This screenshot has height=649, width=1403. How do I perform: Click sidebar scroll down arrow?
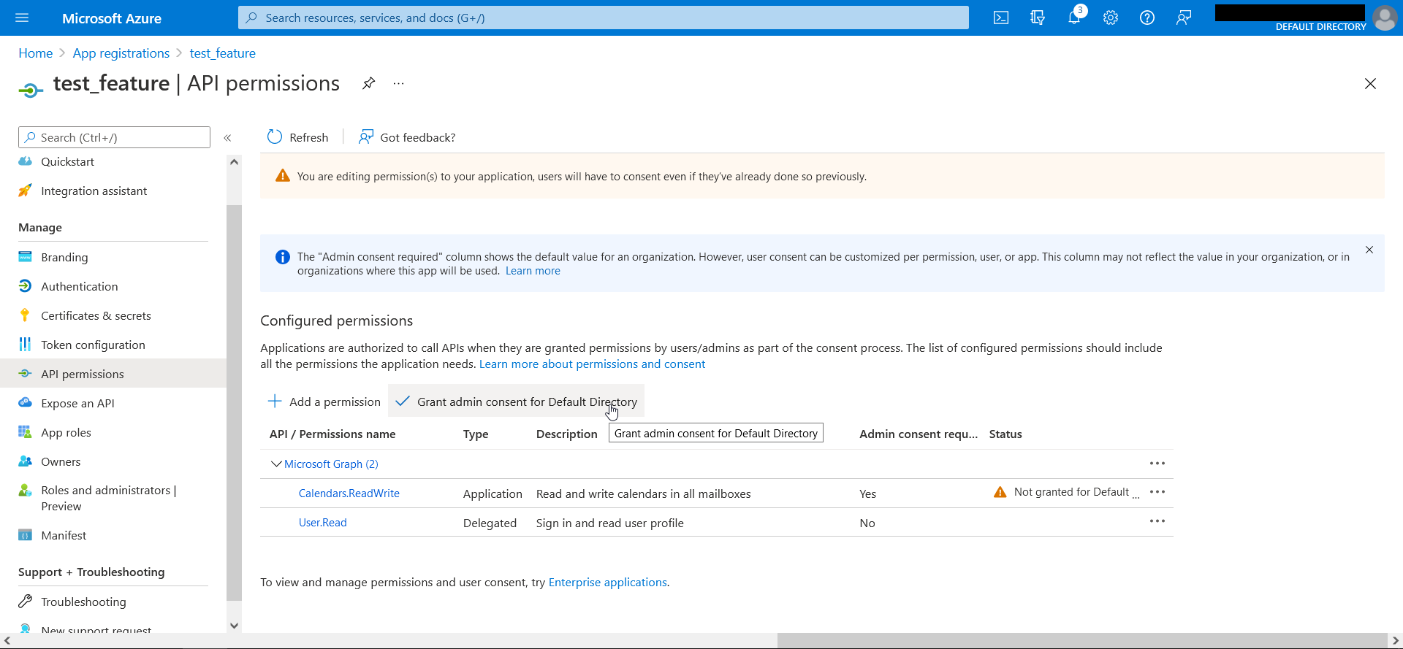pyautogui.click(x=234, y=625)
